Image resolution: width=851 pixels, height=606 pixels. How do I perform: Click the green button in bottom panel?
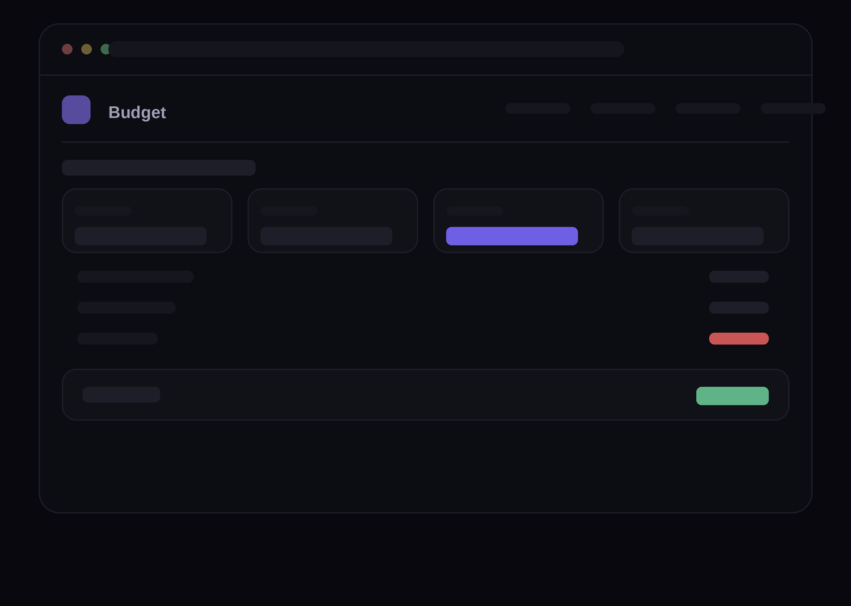click(732, 396)
